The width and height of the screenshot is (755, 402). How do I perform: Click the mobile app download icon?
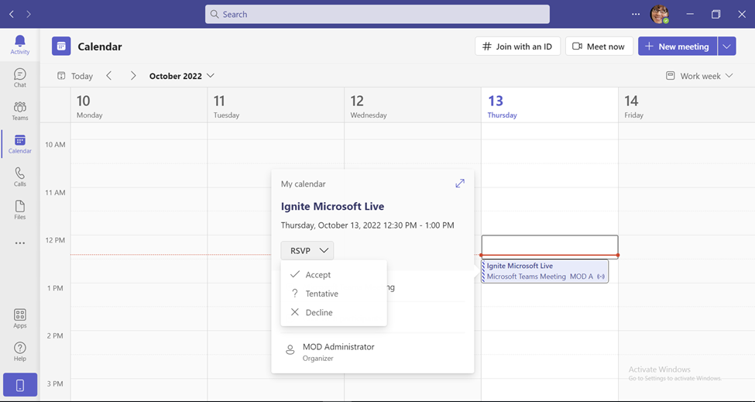tap(19, 385)
